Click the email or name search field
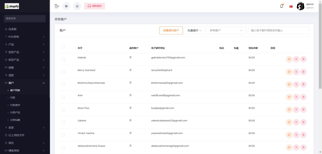Viewport: 322px width, 154px height. (x=278, y=30)
